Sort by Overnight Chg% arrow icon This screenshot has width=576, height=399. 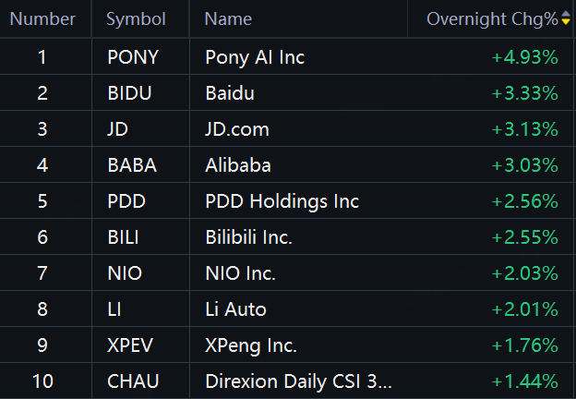566,18
